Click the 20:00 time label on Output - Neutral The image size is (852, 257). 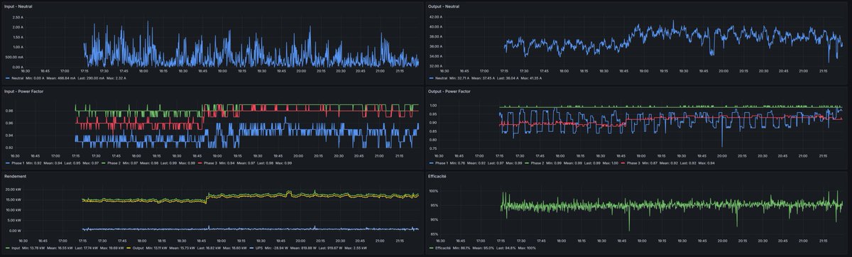(723, 70)
